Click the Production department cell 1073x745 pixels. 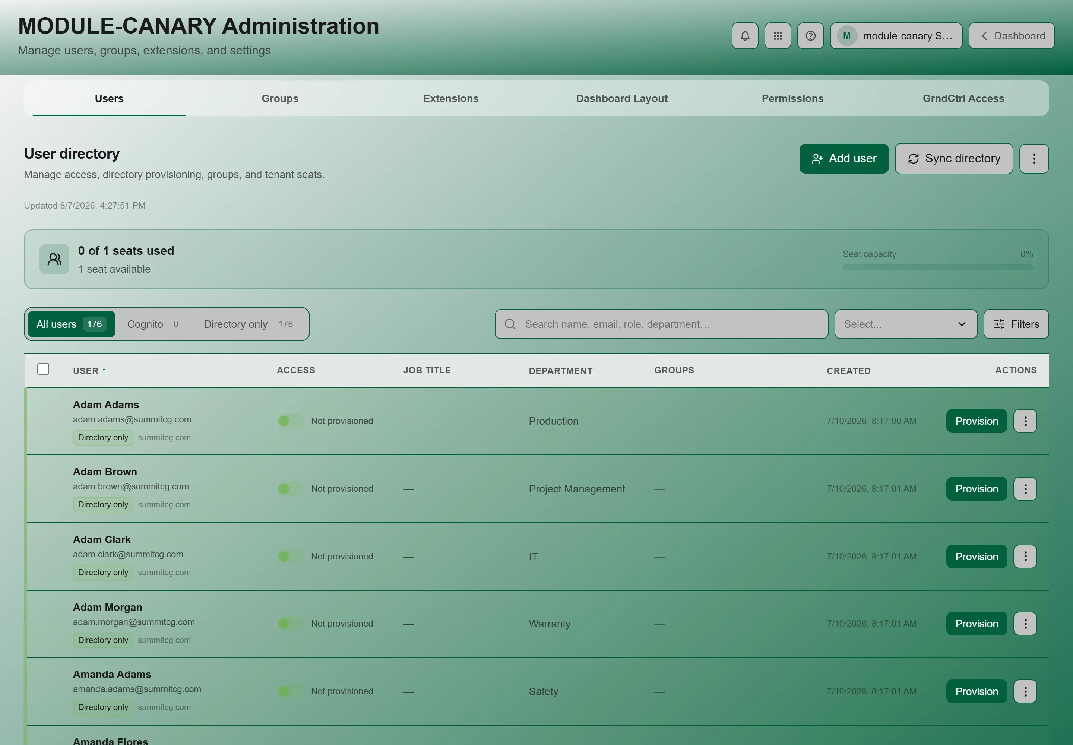[x=553, y=421]
